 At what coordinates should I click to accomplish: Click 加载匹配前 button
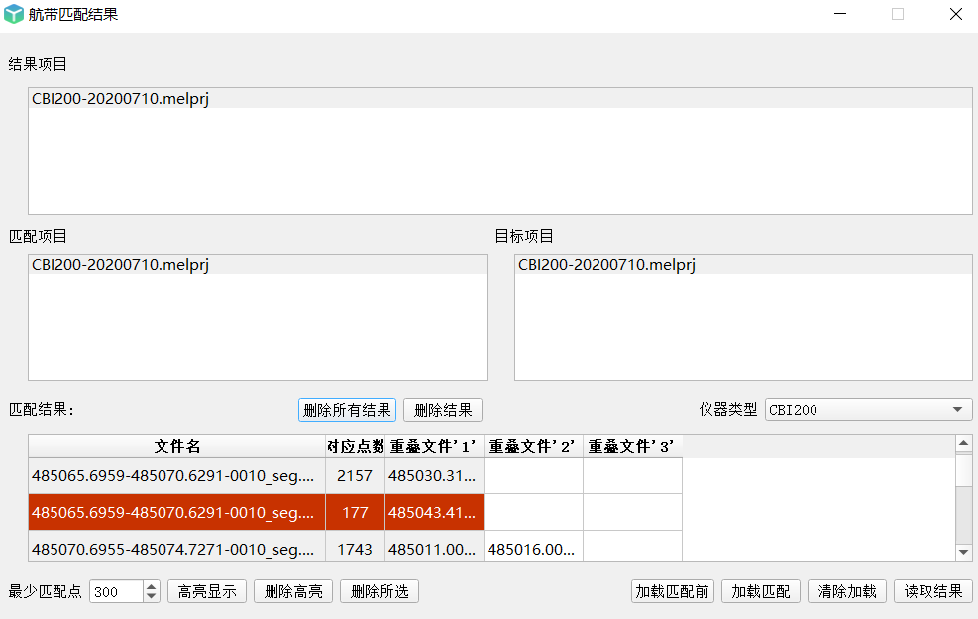[673, 591]
